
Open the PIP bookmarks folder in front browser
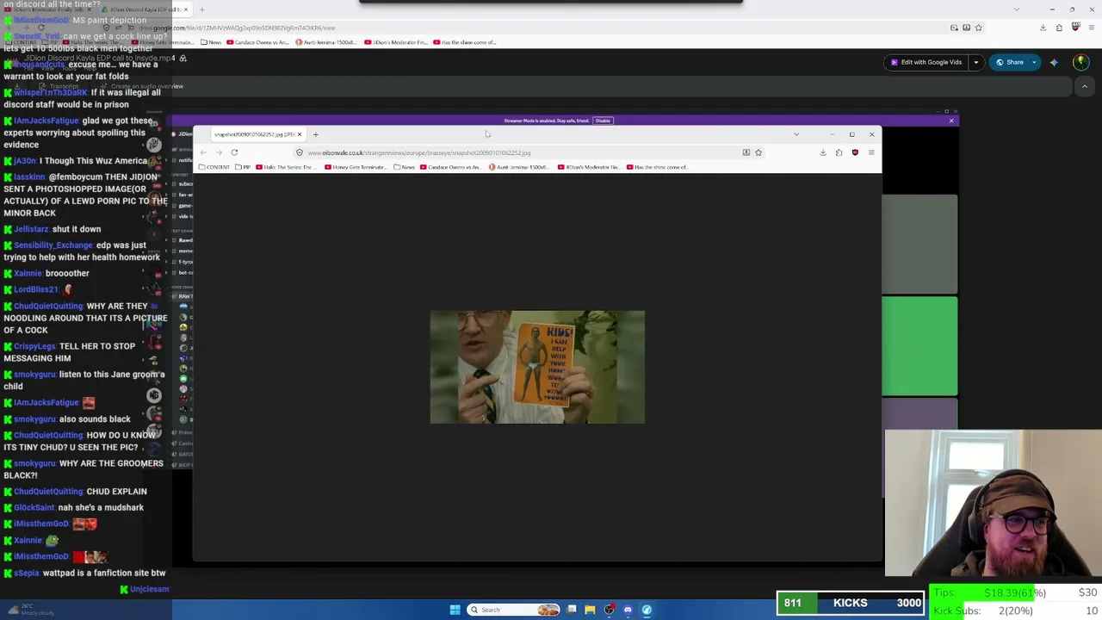coord(243,167)
